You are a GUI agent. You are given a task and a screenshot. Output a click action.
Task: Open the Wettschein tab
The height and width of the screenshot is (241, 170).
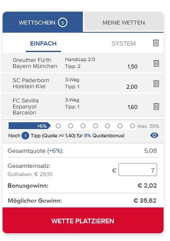click(43, 22)
